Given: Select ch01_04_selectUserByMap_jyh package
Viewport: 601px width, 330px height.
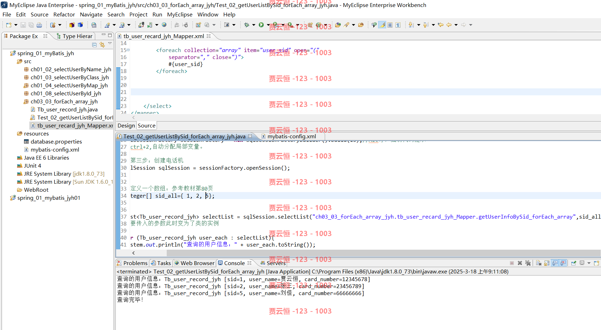Looking at the screenshot, I should coord(66,85).
